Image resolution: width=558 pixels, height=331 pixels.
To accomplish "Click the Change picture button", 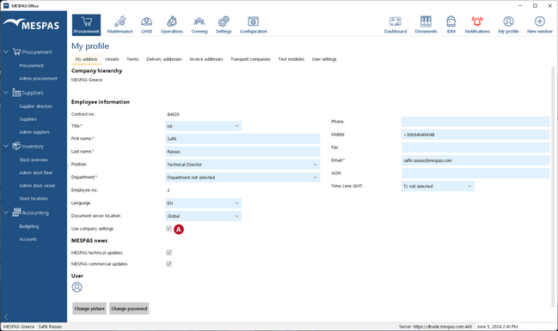I will (89, 309).
